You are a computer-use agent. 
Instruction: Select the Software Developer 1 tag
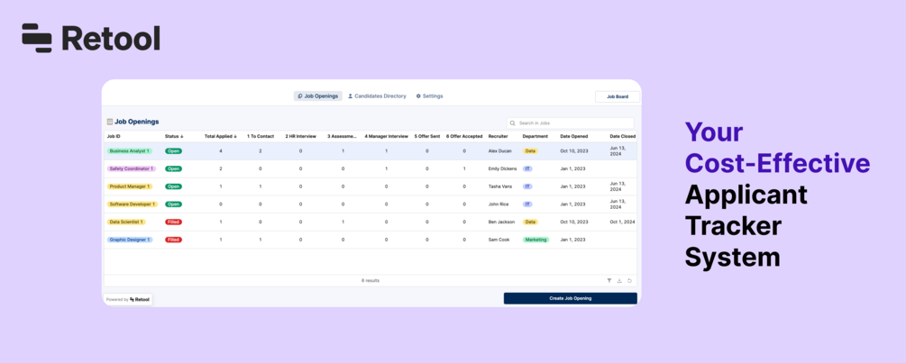tap(133, 204)
